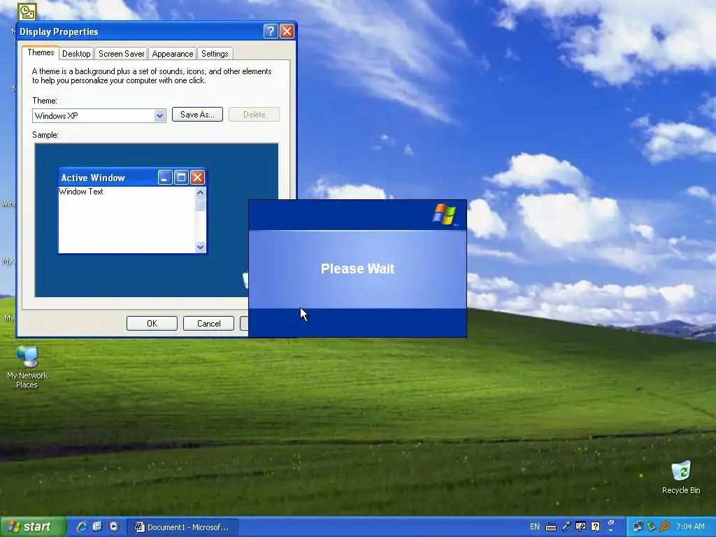Select the Recycle Bin desktop icon
The width and height of the screenshot is (716, 537).
point(681,478)
